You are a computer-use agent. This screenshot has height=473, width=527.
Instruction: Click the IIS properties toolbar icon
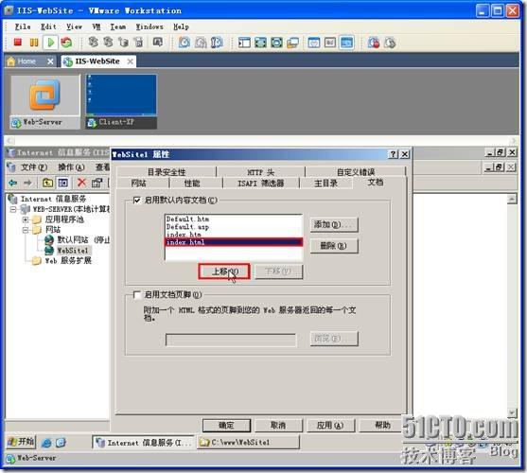[x=97, y=183]
